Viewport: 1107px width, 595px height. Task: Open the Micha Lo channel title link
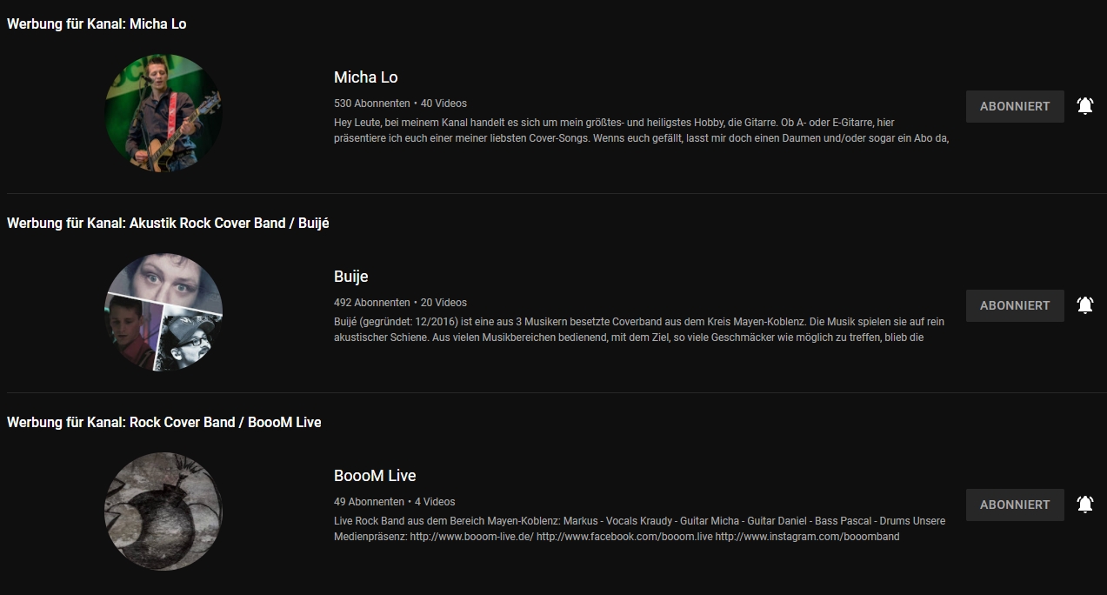[365, 77]
